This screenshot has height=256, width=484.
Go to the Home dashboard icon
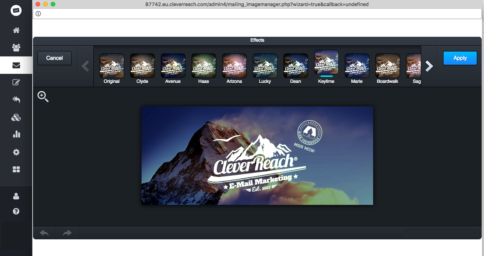pos(16,30)
